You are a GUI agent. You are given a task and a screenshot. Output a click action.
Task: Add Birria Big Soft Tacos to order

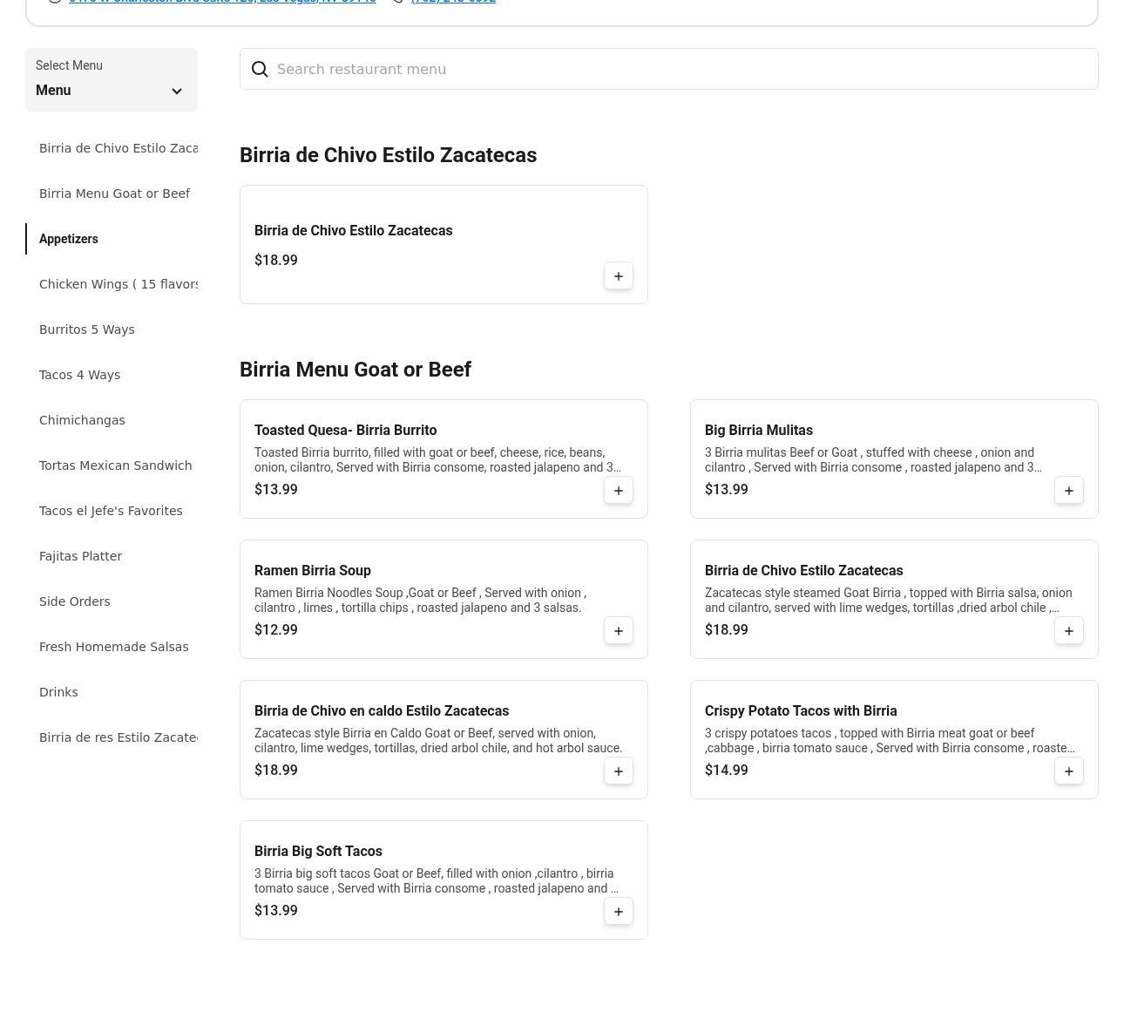coord(618,912)
